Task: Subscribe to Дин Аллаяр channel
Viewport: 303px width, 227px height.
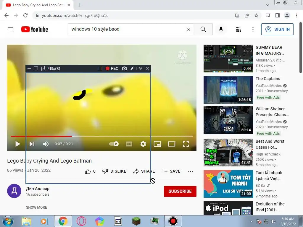Action: pos(180,191)
